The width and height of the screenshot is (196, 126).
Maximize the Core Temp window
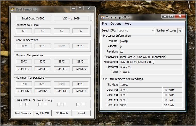pyautogui.click(x=172, y=16)
